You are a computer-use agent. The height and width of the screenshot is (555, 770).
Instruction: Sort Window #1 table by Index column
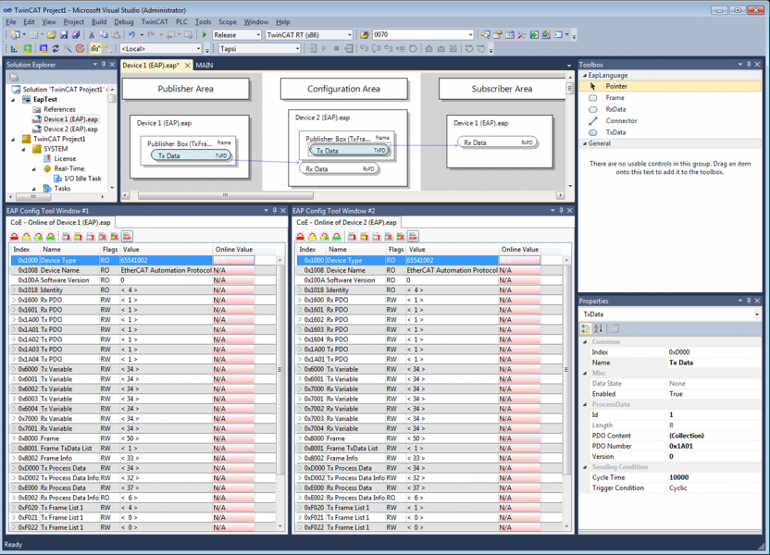(23, 249)
